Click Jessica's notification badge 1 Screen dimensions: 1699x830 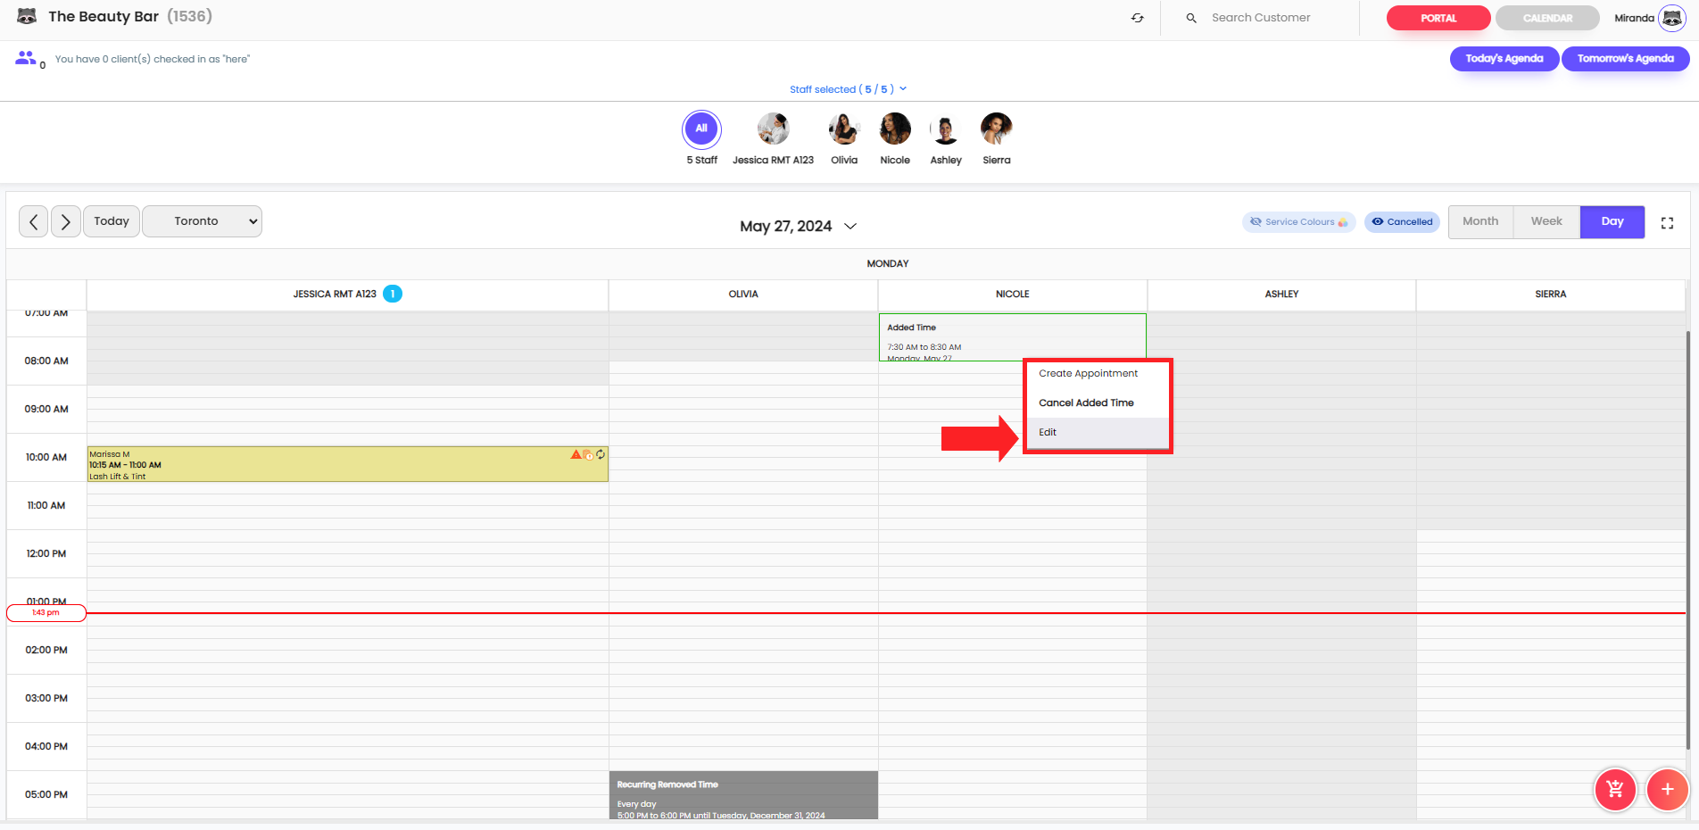tap(393, 294)
